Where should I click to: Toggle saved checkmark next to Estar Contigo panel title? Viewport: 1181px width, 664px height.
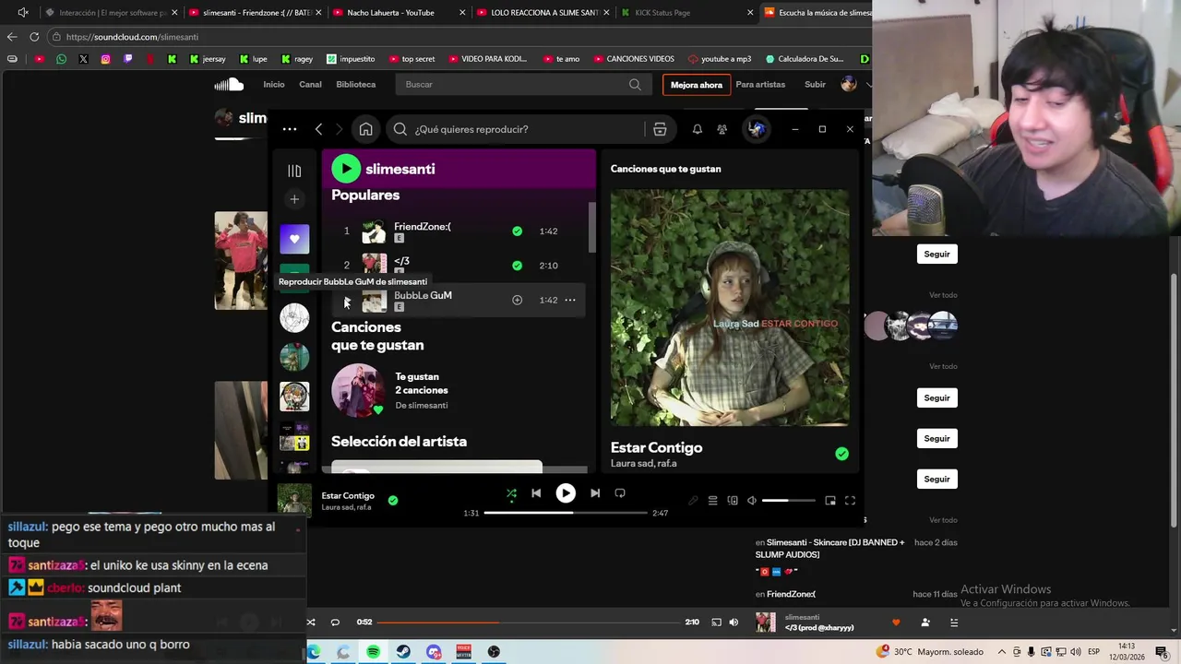841,454
